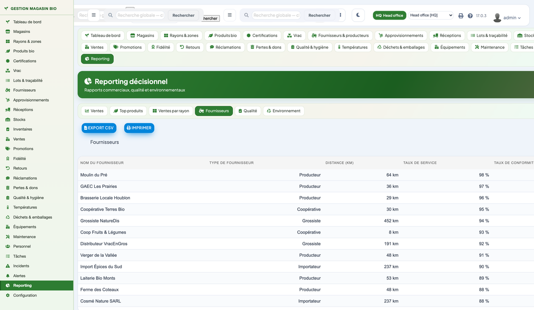Image resolution: width=534 pixels, height=310 pixels.
Task: Open Fournisseurs & producteurs chip in top navigation
Action: (340, 36)
